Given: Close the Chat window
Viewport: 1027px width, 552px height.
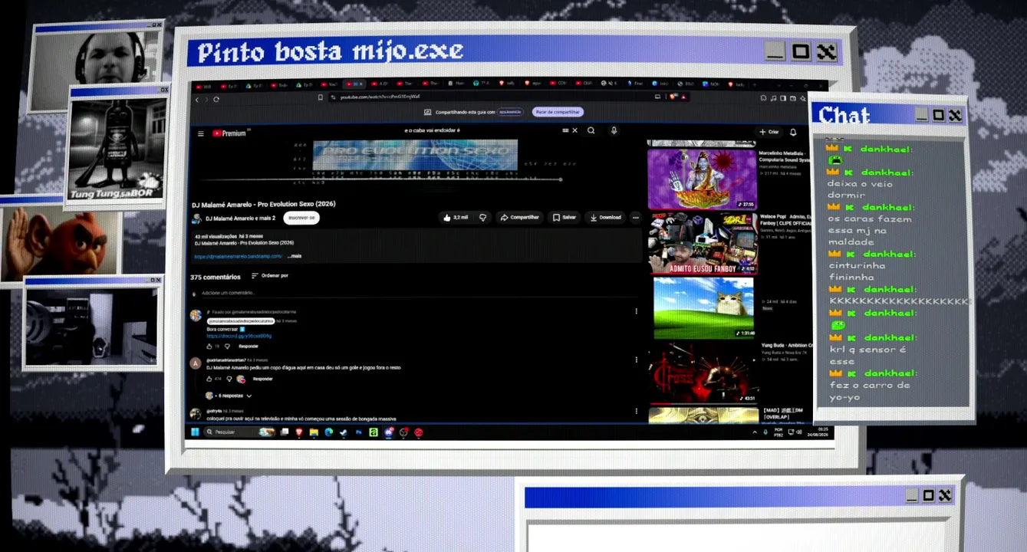Looking at the screenshot, I should [x=955, y=115].
